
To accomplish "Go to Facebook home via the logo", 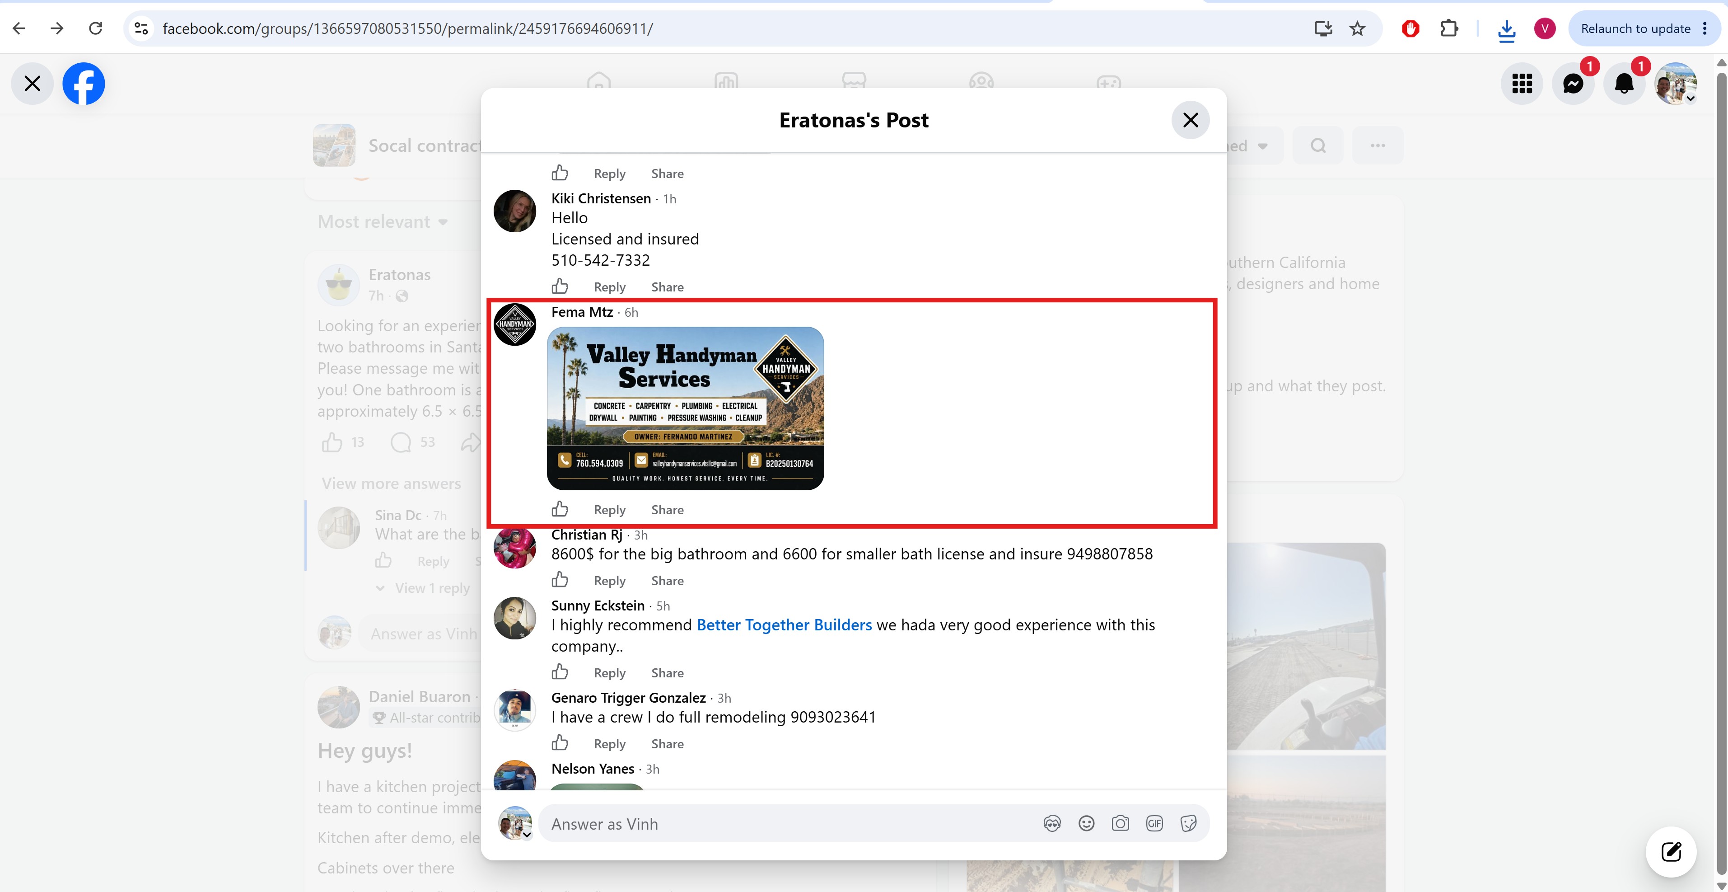I will tap(84, 84).
